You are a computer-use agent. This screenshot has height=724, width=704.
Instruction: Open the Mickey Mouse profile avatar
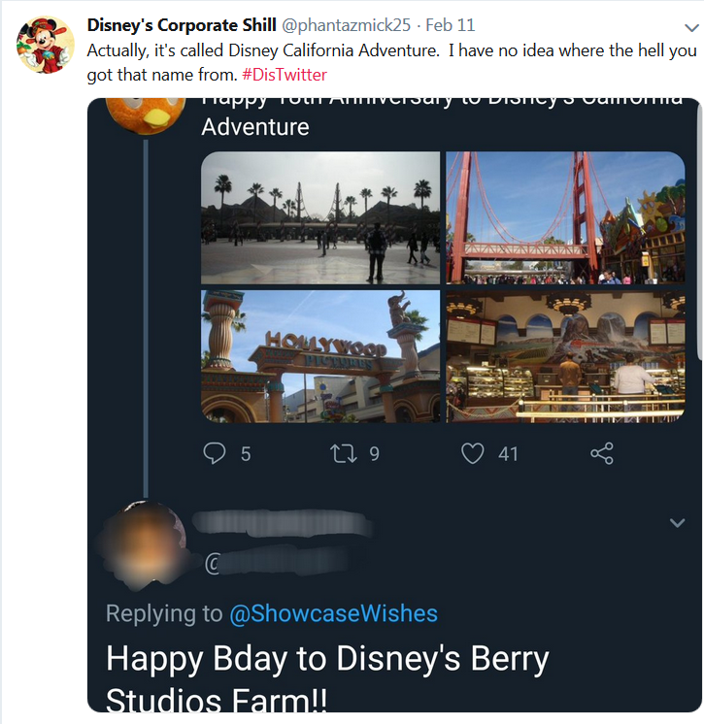click(x=46, y=46)
